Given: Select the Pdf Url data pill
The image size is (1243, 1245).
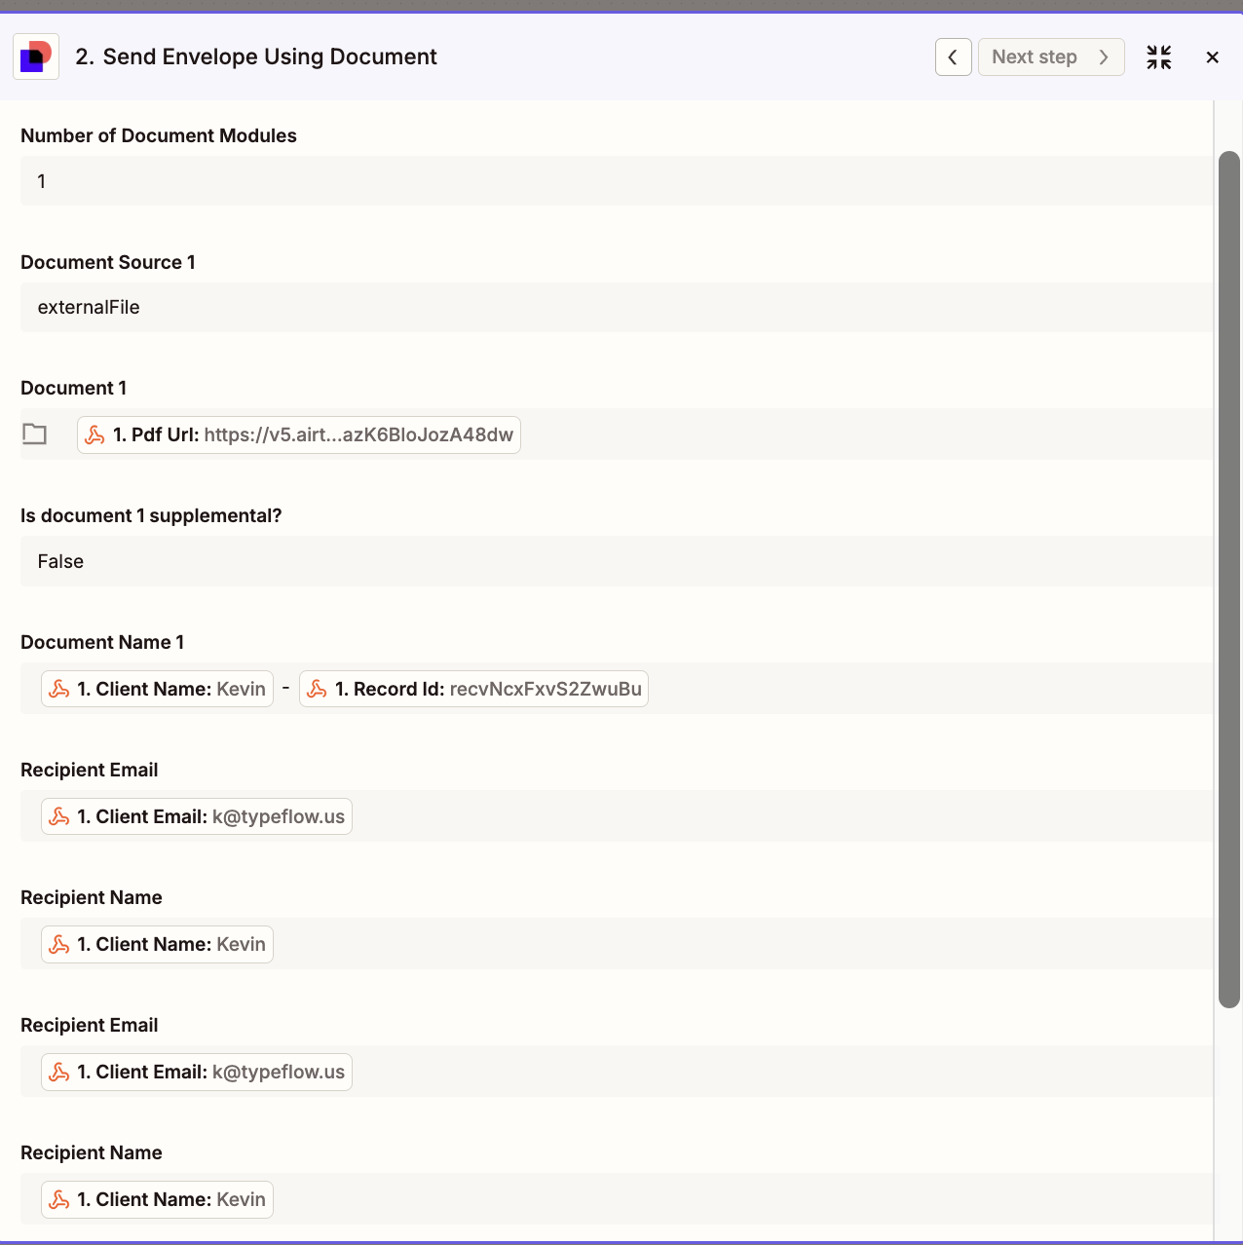Looking at the screenshot, I should click(312, 435).
